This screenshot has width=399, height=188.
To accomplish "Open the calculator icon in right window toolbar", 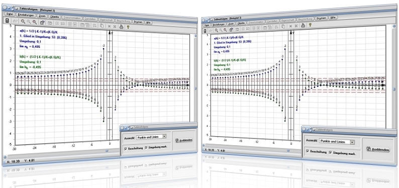I will pyautogui.click(x=205, y=31).
